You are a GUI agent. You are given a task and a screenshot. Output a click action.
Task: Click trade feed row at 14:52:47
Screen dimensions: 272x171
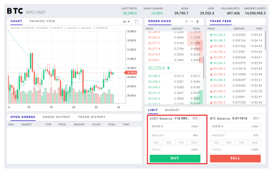[236, 97]
